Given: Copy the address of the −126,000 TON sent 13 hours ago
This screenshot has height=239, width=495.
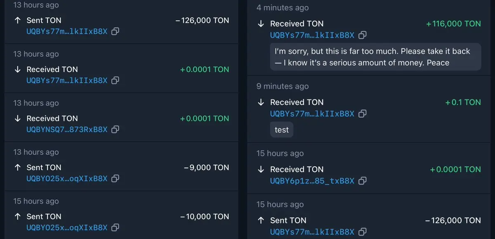Looking at the screenshot, I should [x=115, y=31].
